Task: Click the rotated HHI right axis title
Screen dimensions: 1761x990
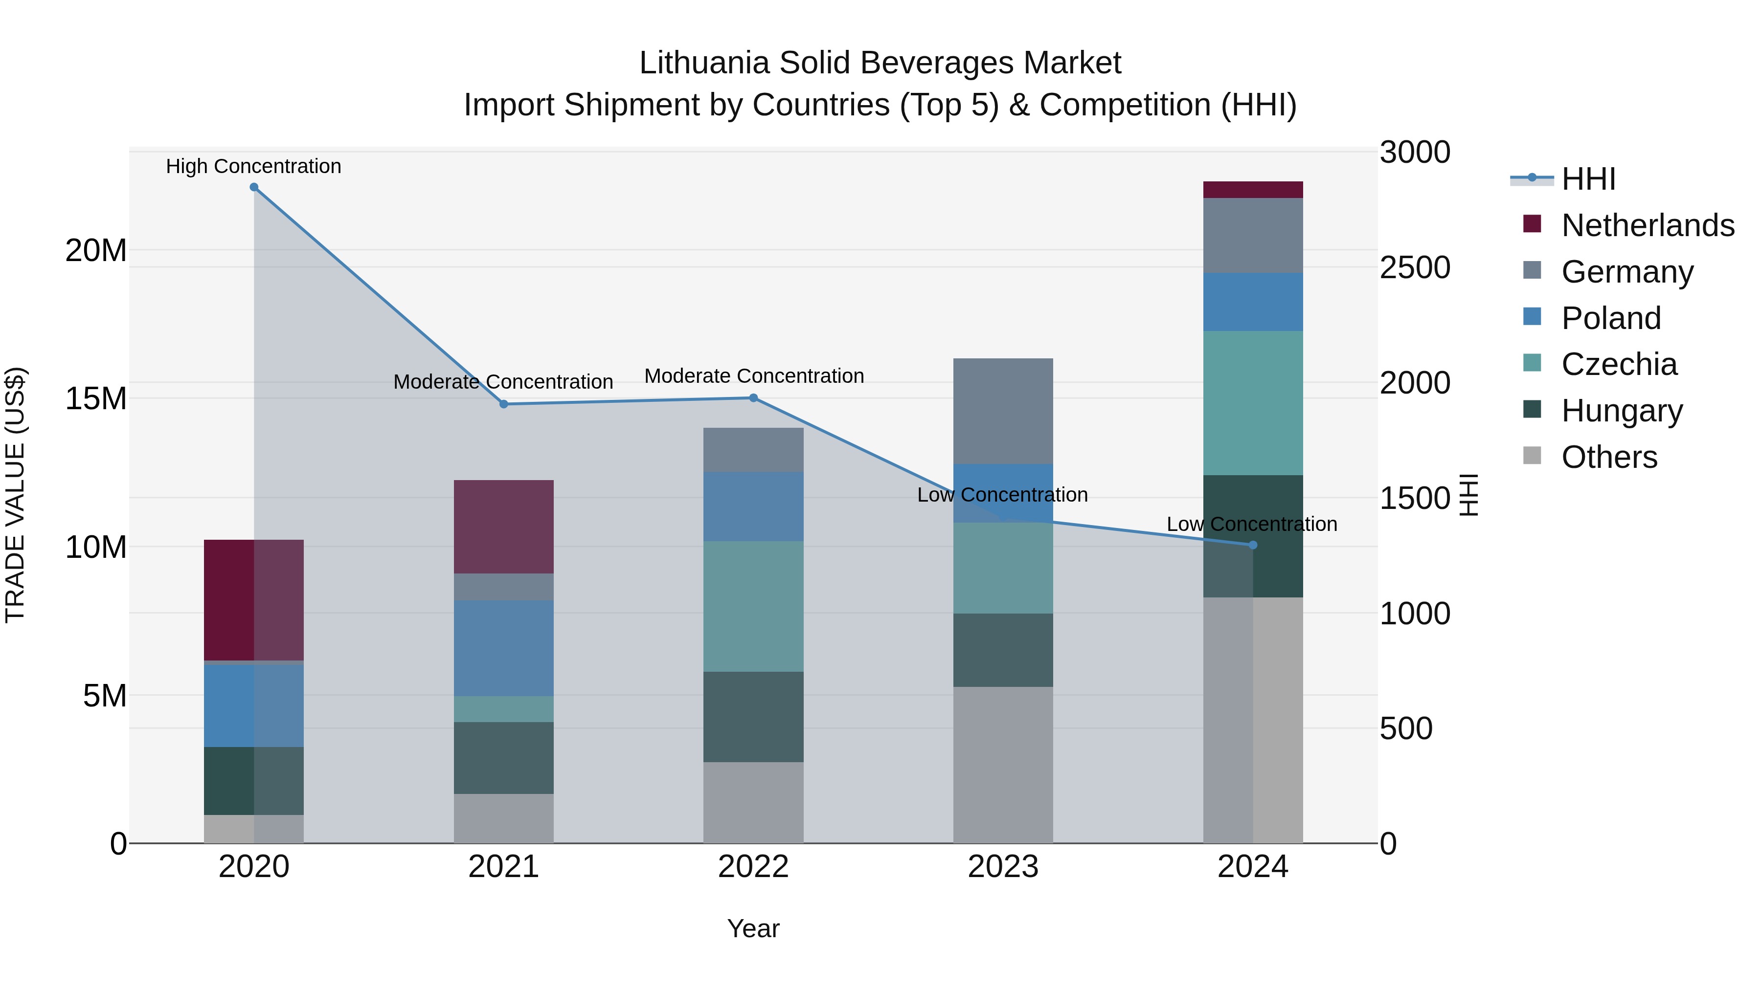Action: 1468,495
